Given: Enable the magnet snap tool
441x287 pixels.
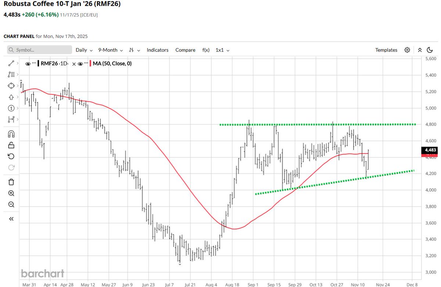Looking at the screenshot, I should coord(11,134).
